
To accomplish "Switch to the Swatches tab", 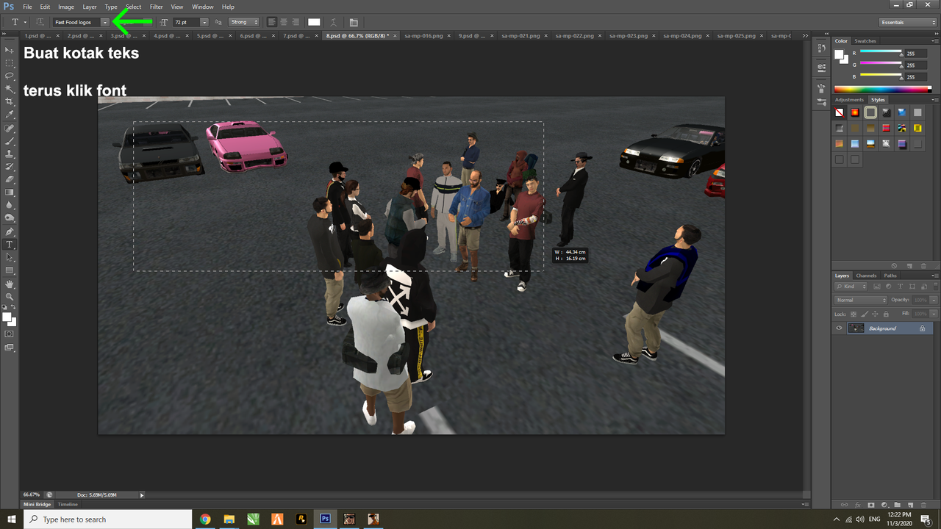I will click(865, 41).
